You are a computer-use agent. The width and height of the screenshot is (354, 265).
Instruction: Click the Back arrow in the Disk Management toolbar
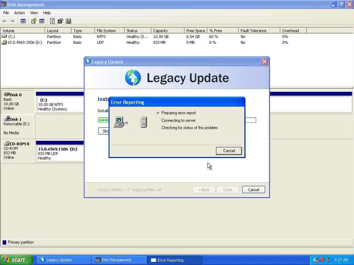pos(4,21)
